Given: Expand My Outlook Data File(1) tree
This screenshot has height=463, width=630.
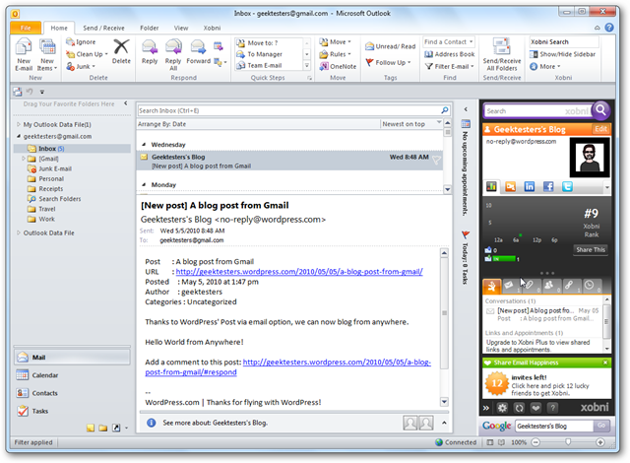Looking at the screenshot, I should [19, 124].
